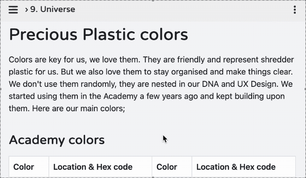Click the Precious Plastic colors page title
Screen dimensions: 306x178
[98, 34]
